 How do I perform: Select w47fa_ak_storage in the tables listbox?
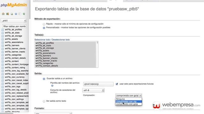(65, 48)
